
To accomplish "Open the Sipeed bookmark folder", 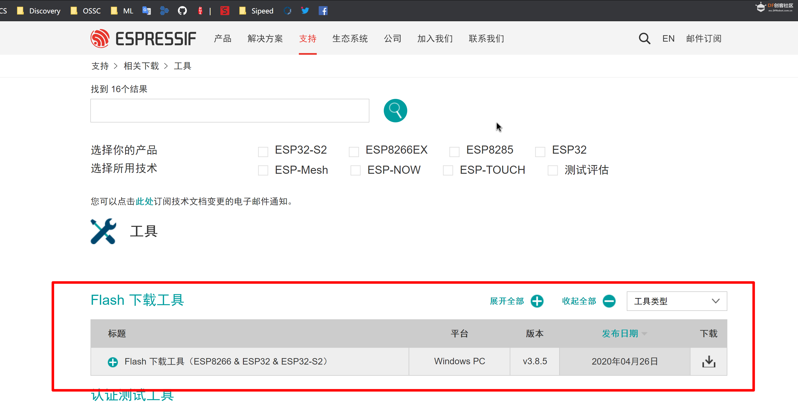I will coord(256,11).
